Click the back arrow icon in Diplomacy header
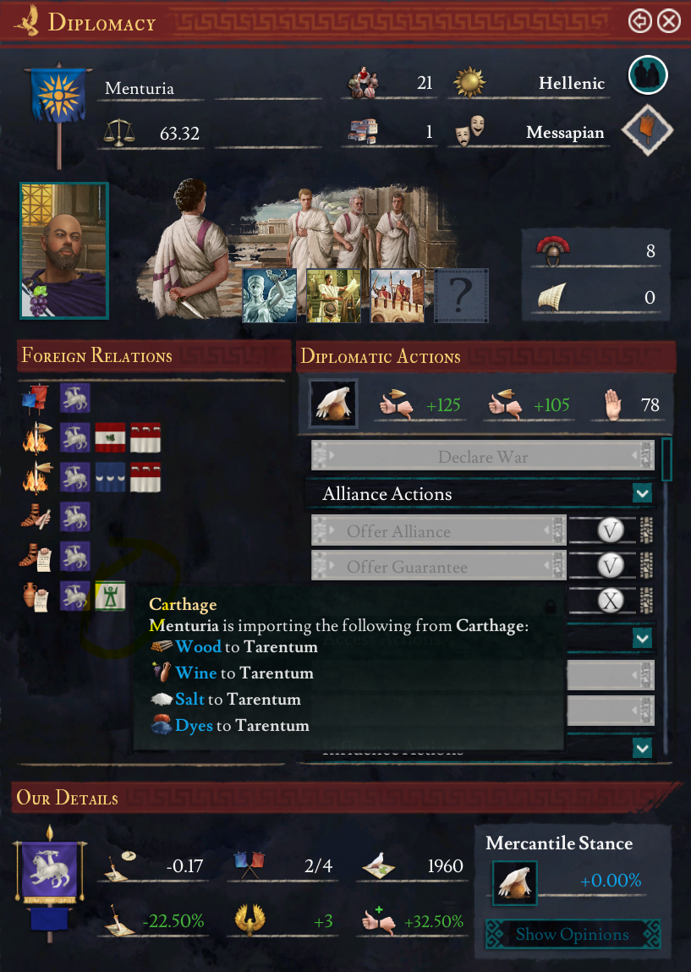The width and height of the screenshot is (691, 972). (x=639, y=21)
